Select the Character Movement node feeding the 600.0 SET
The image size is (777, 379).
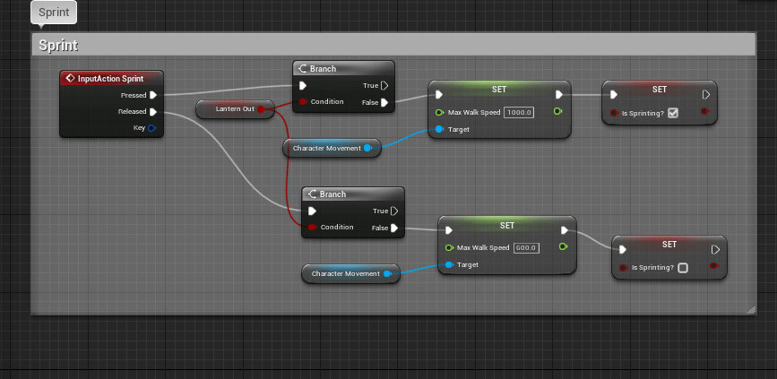coord(346,273)
